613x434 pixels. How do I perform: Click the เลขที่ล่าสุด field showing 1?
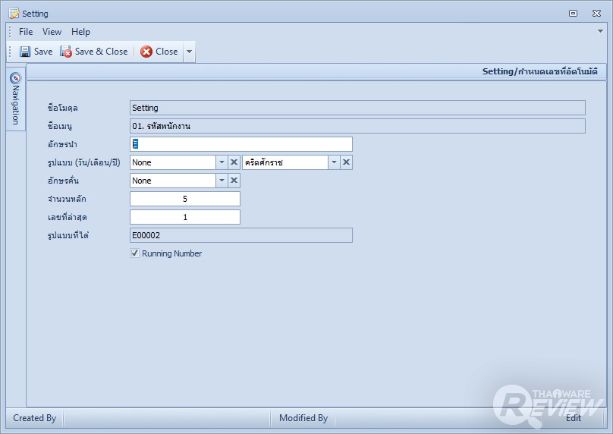pos(185,217)
